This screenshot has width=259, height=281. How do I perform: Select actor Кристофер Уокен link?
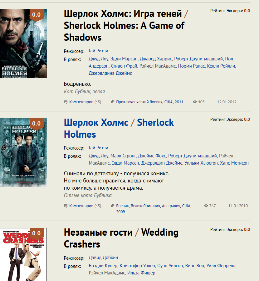pyautogui.click(x=137, y=266)
